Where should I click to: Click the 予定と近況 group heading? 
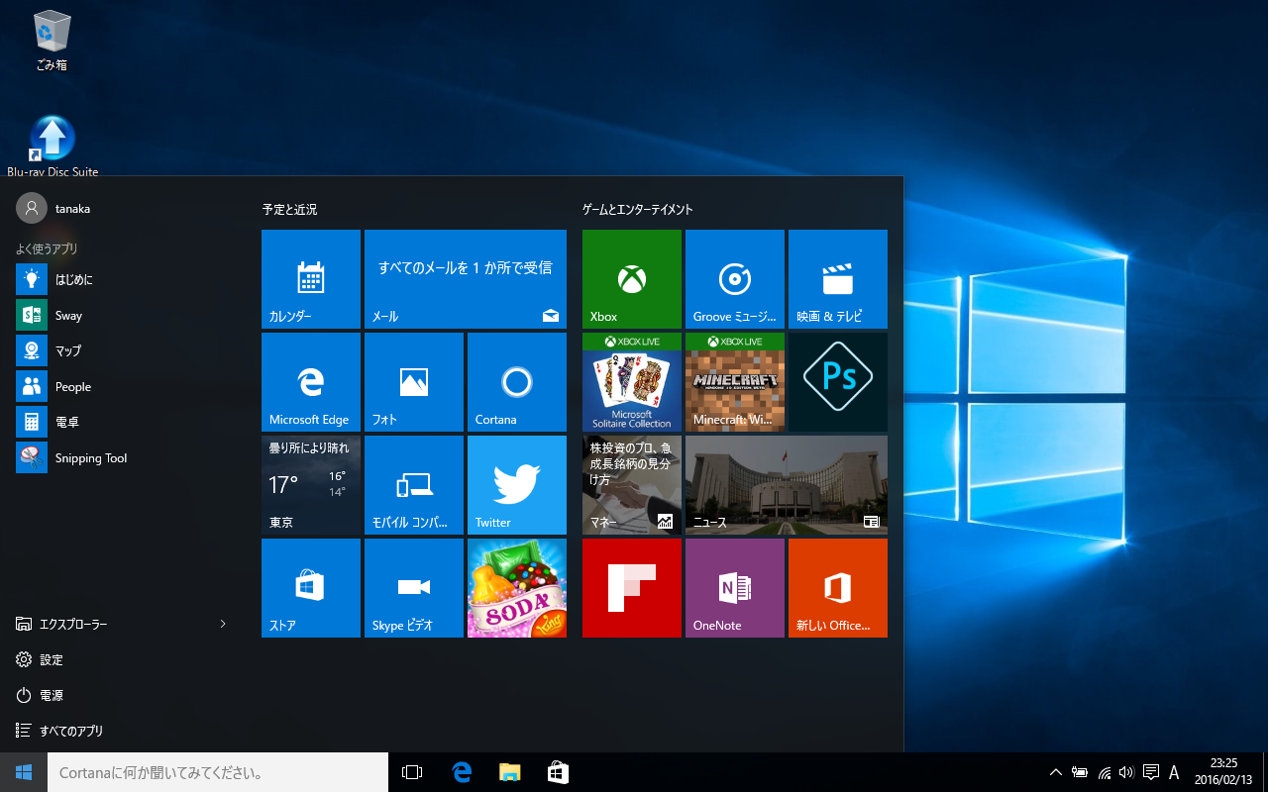[x=289, y=210]
